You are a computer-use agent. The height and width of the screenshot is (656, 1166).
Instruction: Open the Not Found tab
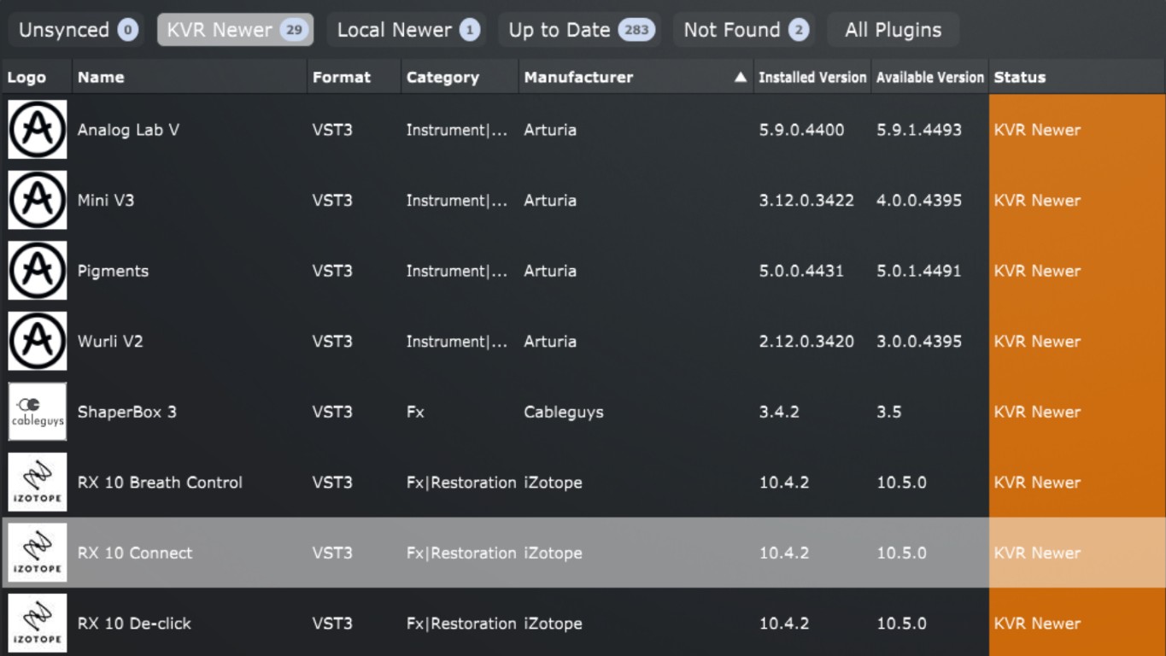744,30
